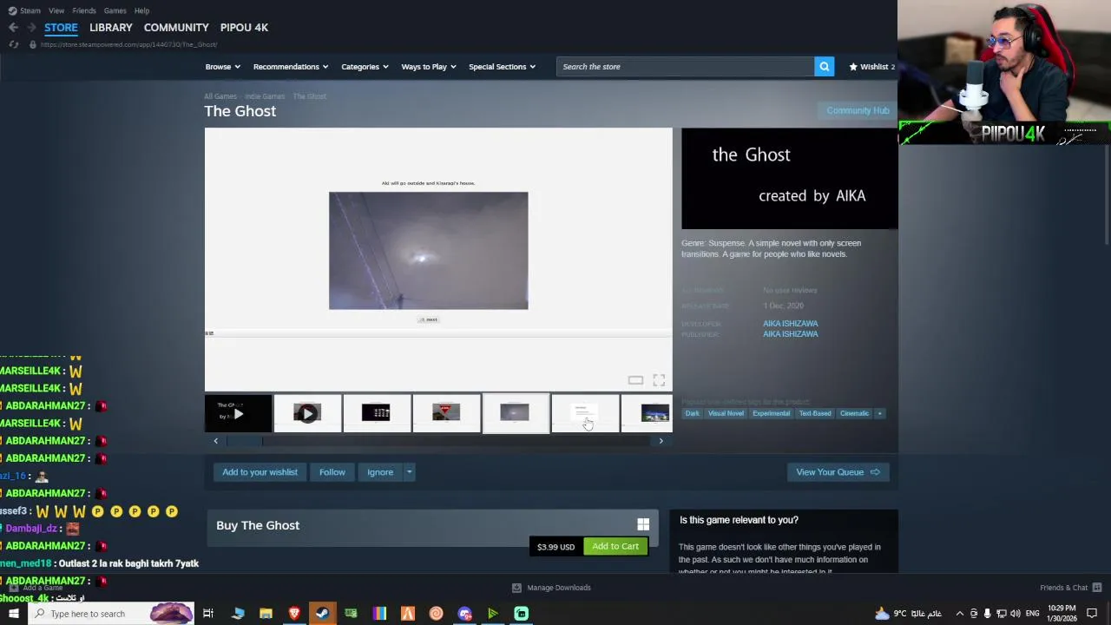Select the black grid screenshot thumbnail

377,413
